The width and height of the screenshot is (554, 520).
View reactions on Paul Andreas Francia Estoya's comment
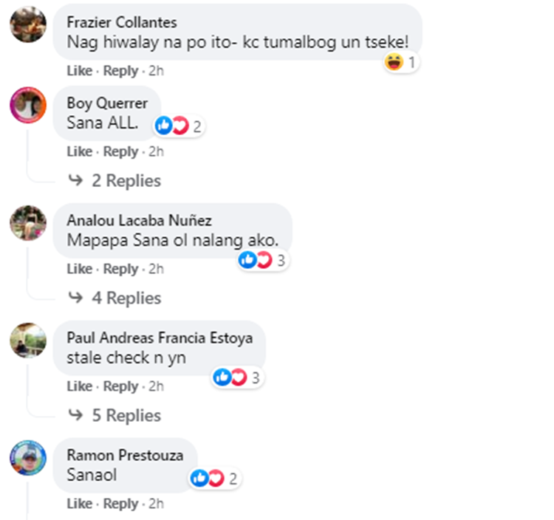click(238, 377)
